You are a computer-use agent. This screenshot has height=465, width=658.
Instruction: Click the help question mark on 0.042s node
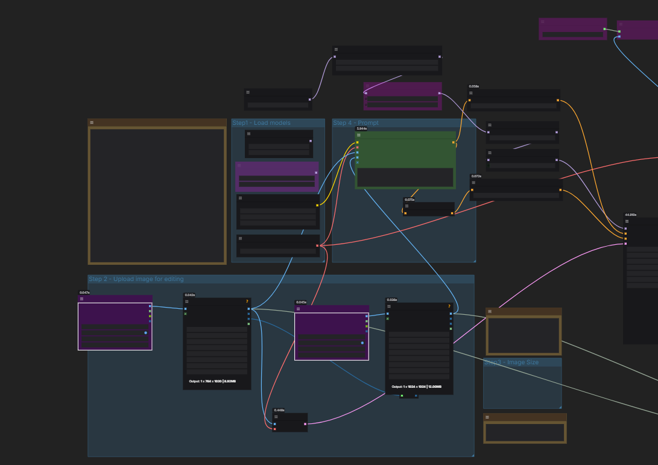247,302
